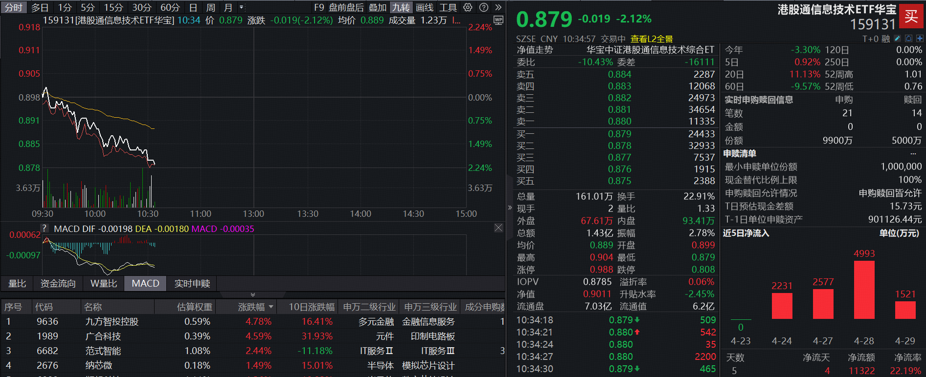Collapse quote side panel arrow

click(510, 208)
